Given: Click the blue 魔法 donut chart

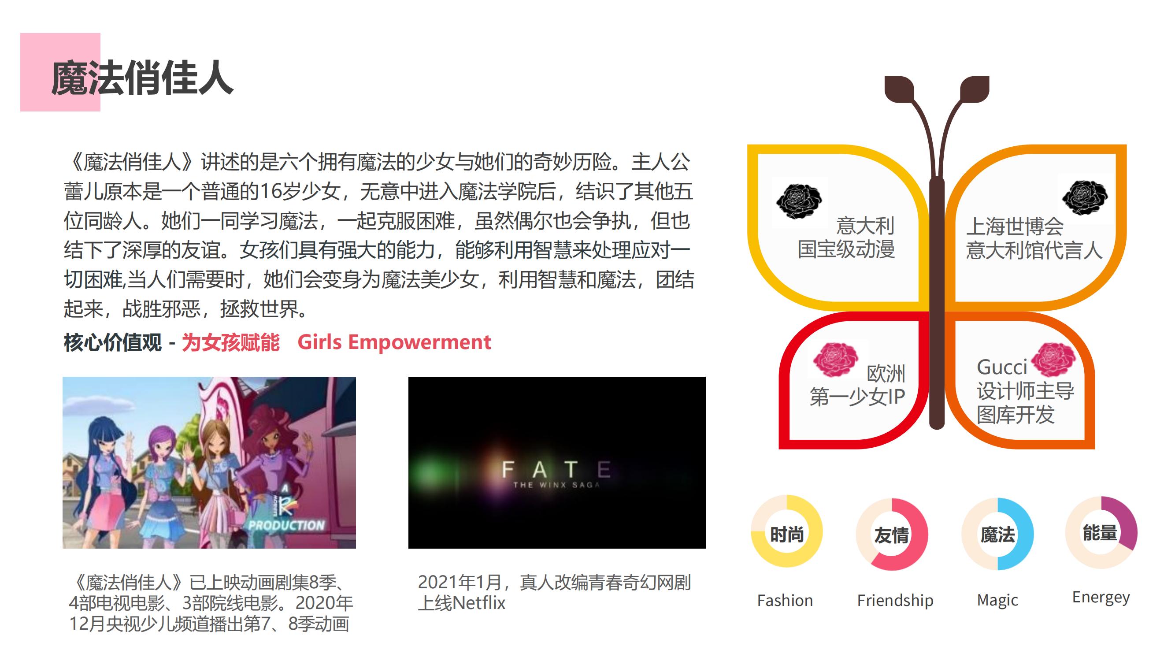Looking at the screenshot, I should (997, 534).
